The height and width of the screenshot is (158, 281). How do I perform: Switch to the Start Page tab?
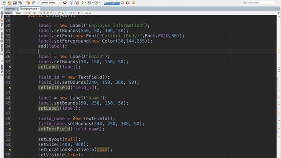click(x=10, y=9)
